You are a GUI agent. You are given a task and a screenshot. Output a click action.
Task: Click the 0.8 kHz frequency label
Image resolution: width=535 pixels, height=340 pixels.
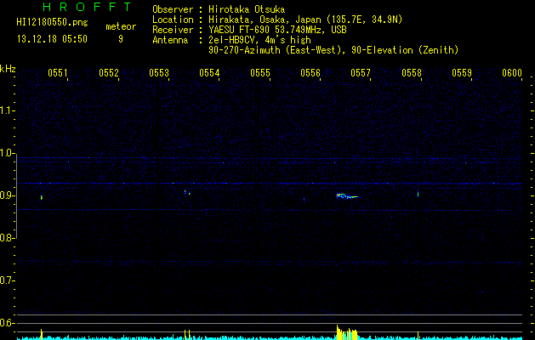point(6,238)
